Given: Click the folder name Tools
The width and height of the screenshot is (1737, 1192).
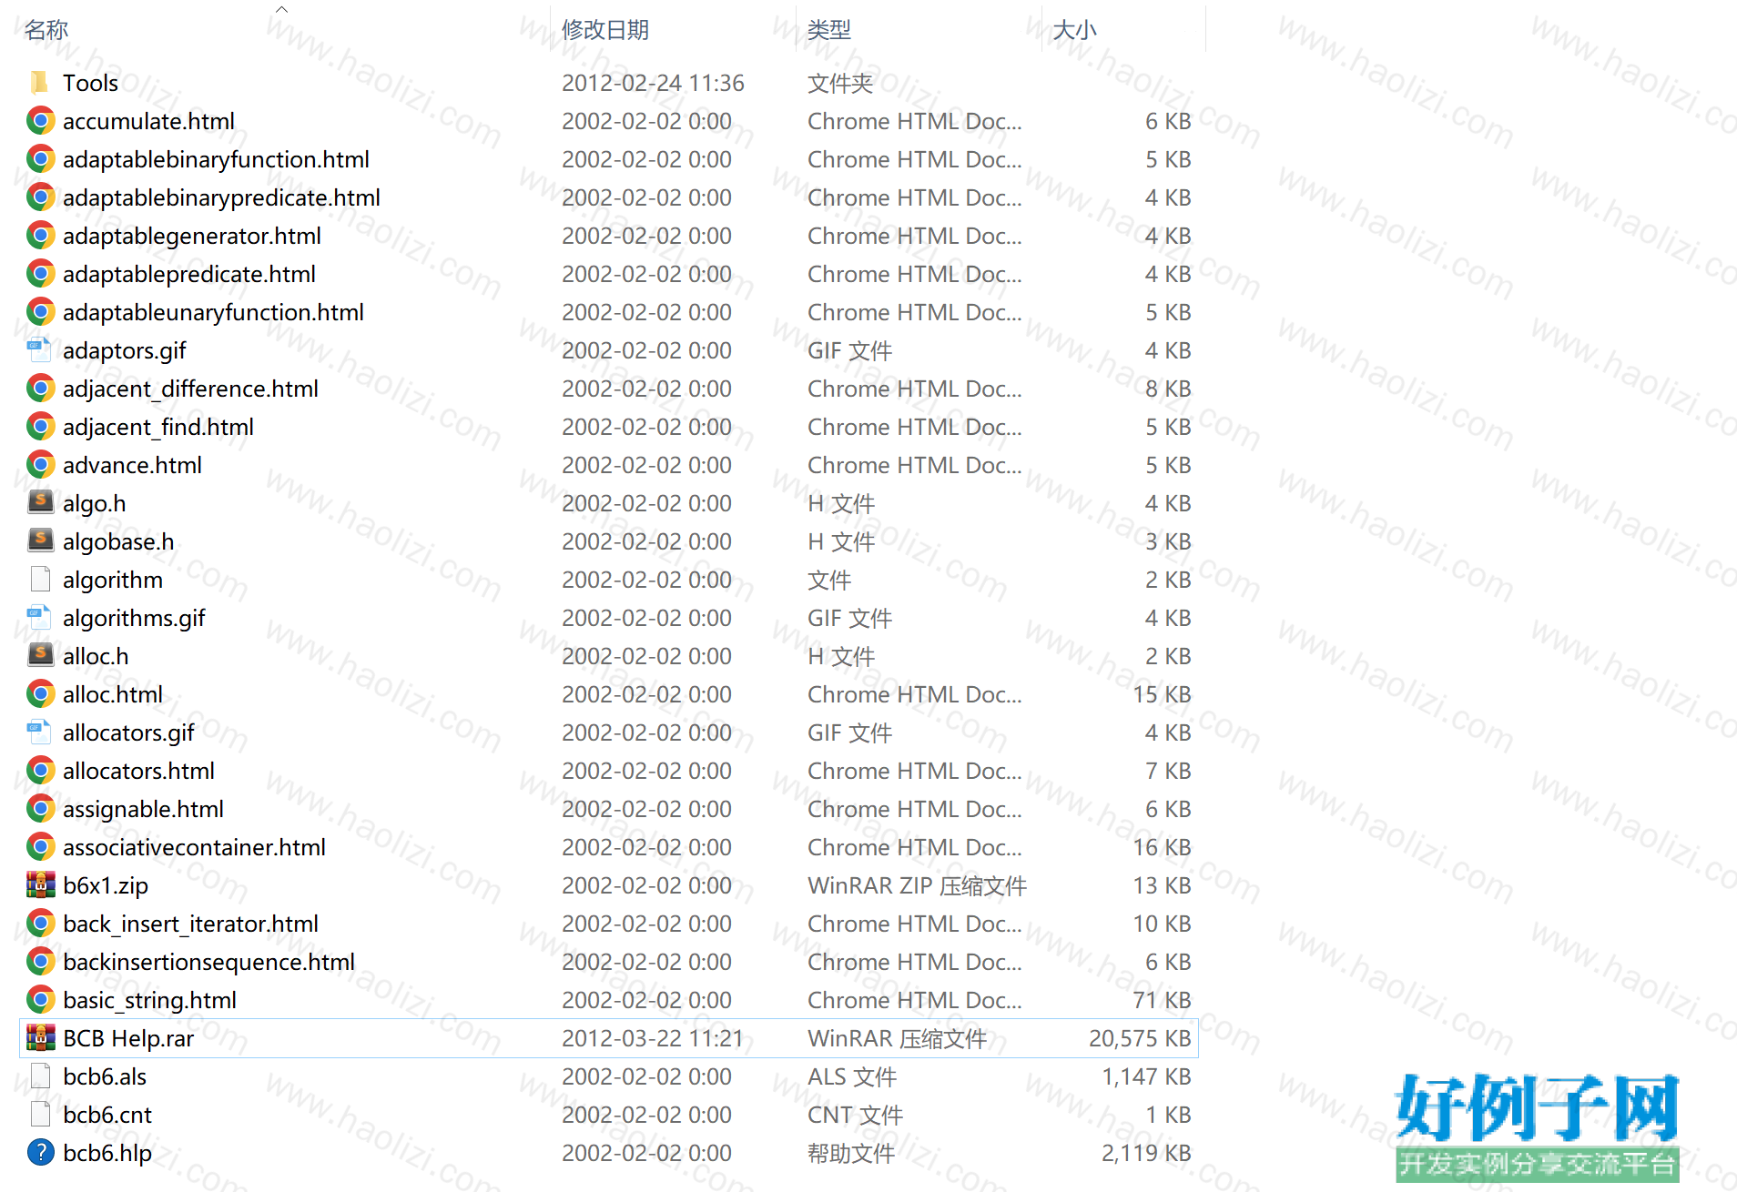Looking at the screenshot, I should (x=90, y=83).
